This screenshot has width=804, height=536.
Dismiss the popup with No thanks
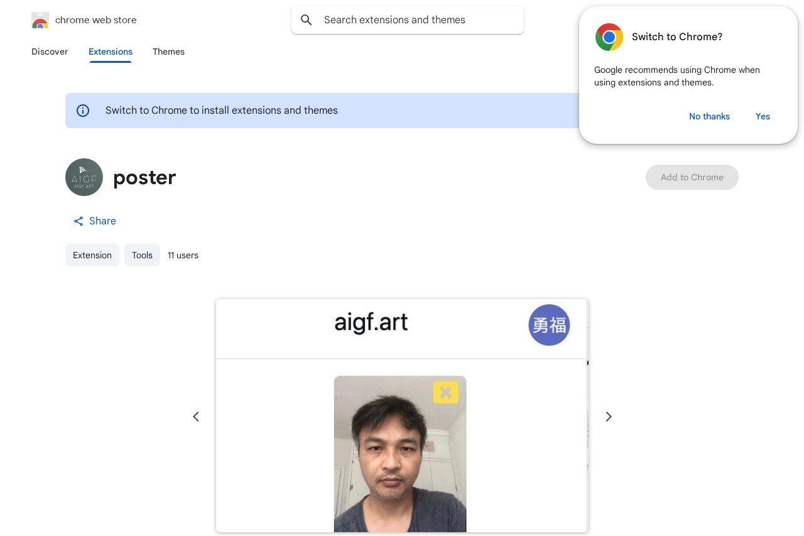pos(709,116)
